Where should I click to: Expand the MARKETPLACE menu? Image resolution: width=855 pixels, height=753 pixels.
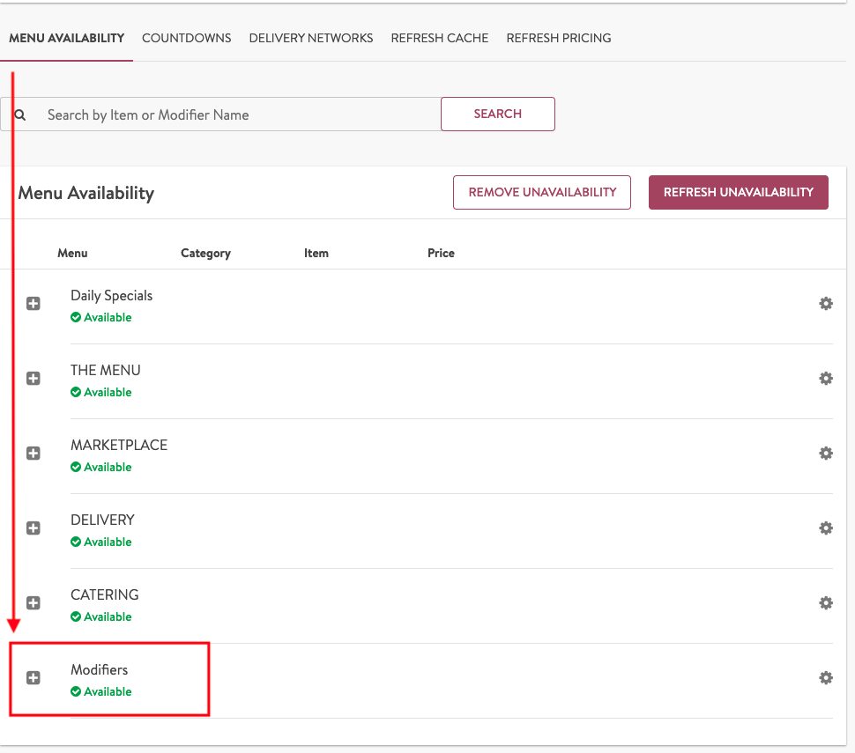[33, 454]
